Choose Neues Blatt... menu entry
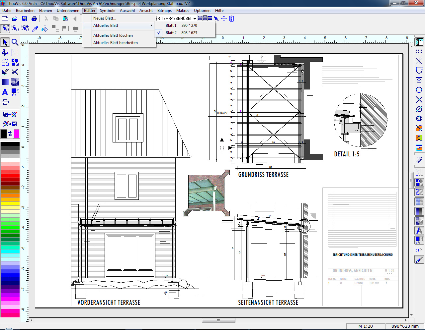Viewport: 425px width, 330px height. click(x=105, y=18)
